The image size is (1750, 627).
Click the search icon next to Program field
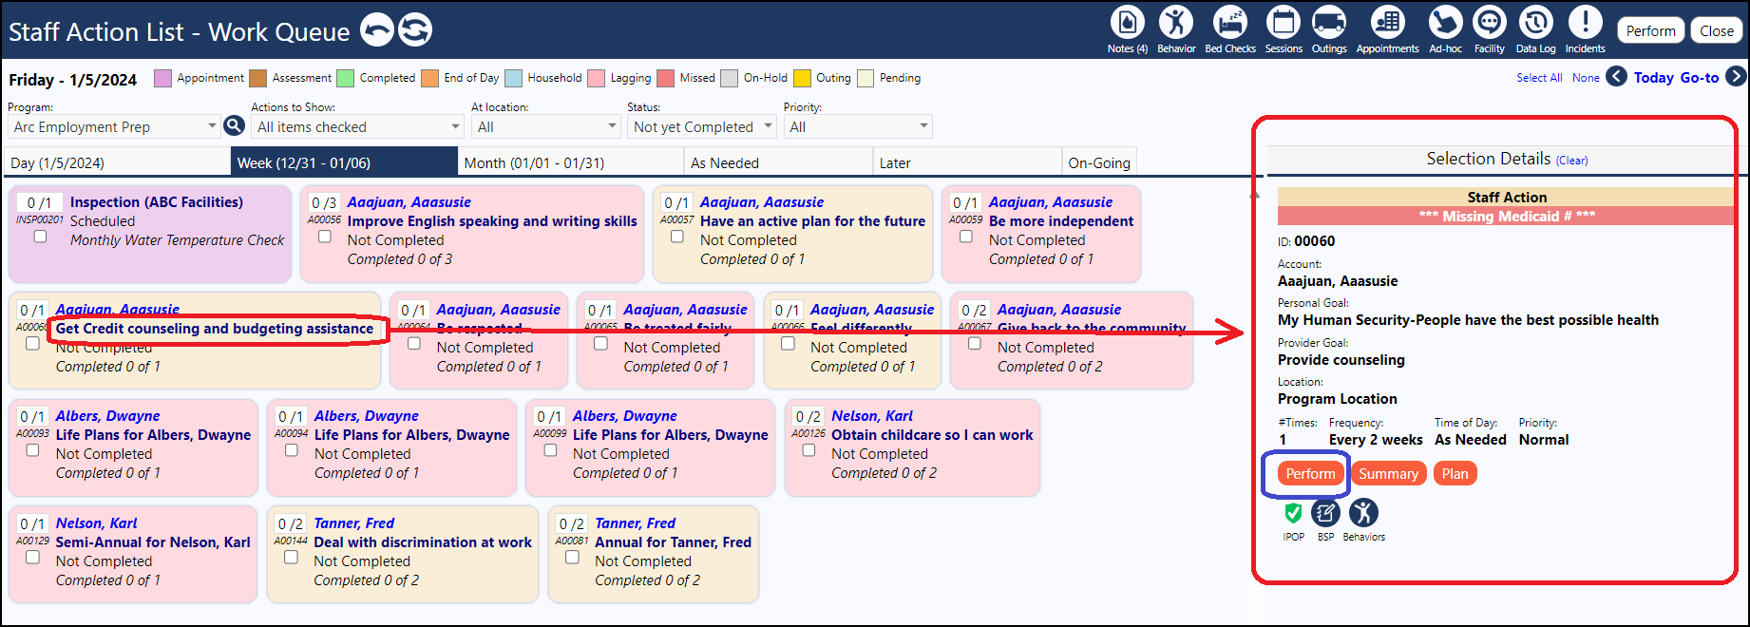(x=234, y=125)
